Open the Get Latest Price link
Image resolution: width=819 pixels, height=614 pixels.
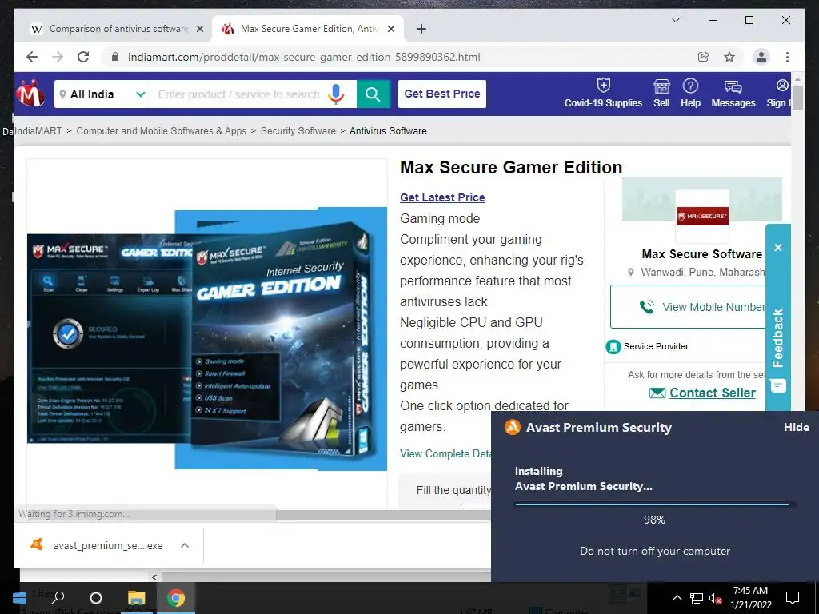pos(442,197)
